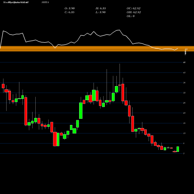Select the low value L: 3.90
Screen dimensions: 194x194
point(100,12)
